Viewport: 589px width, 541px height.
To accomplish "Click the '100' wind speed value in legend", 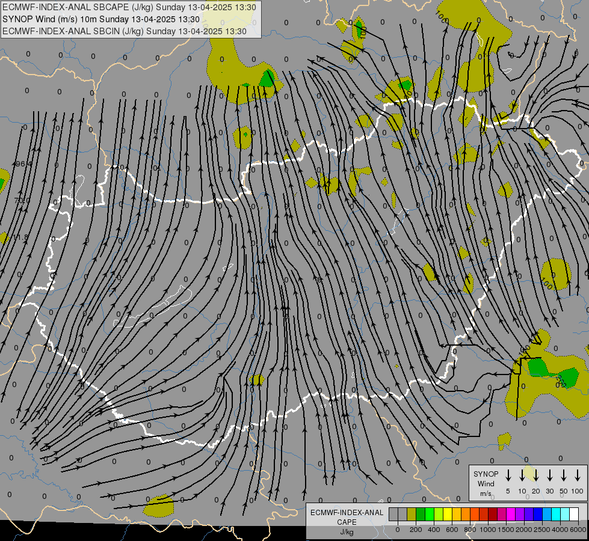I will coord(578,491).
